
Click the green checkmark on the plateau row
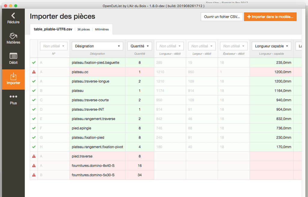pyautogui.click(x=34, y=91)
